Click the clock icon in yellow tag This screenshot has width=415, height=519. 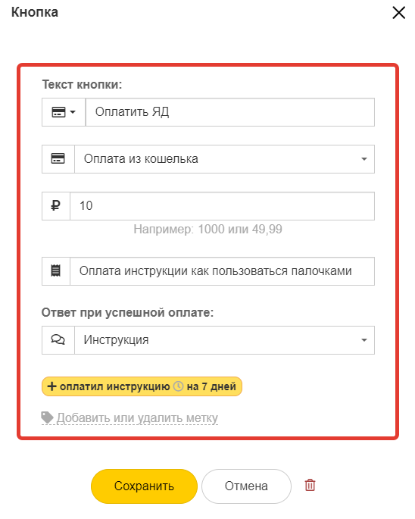[179, 386]
